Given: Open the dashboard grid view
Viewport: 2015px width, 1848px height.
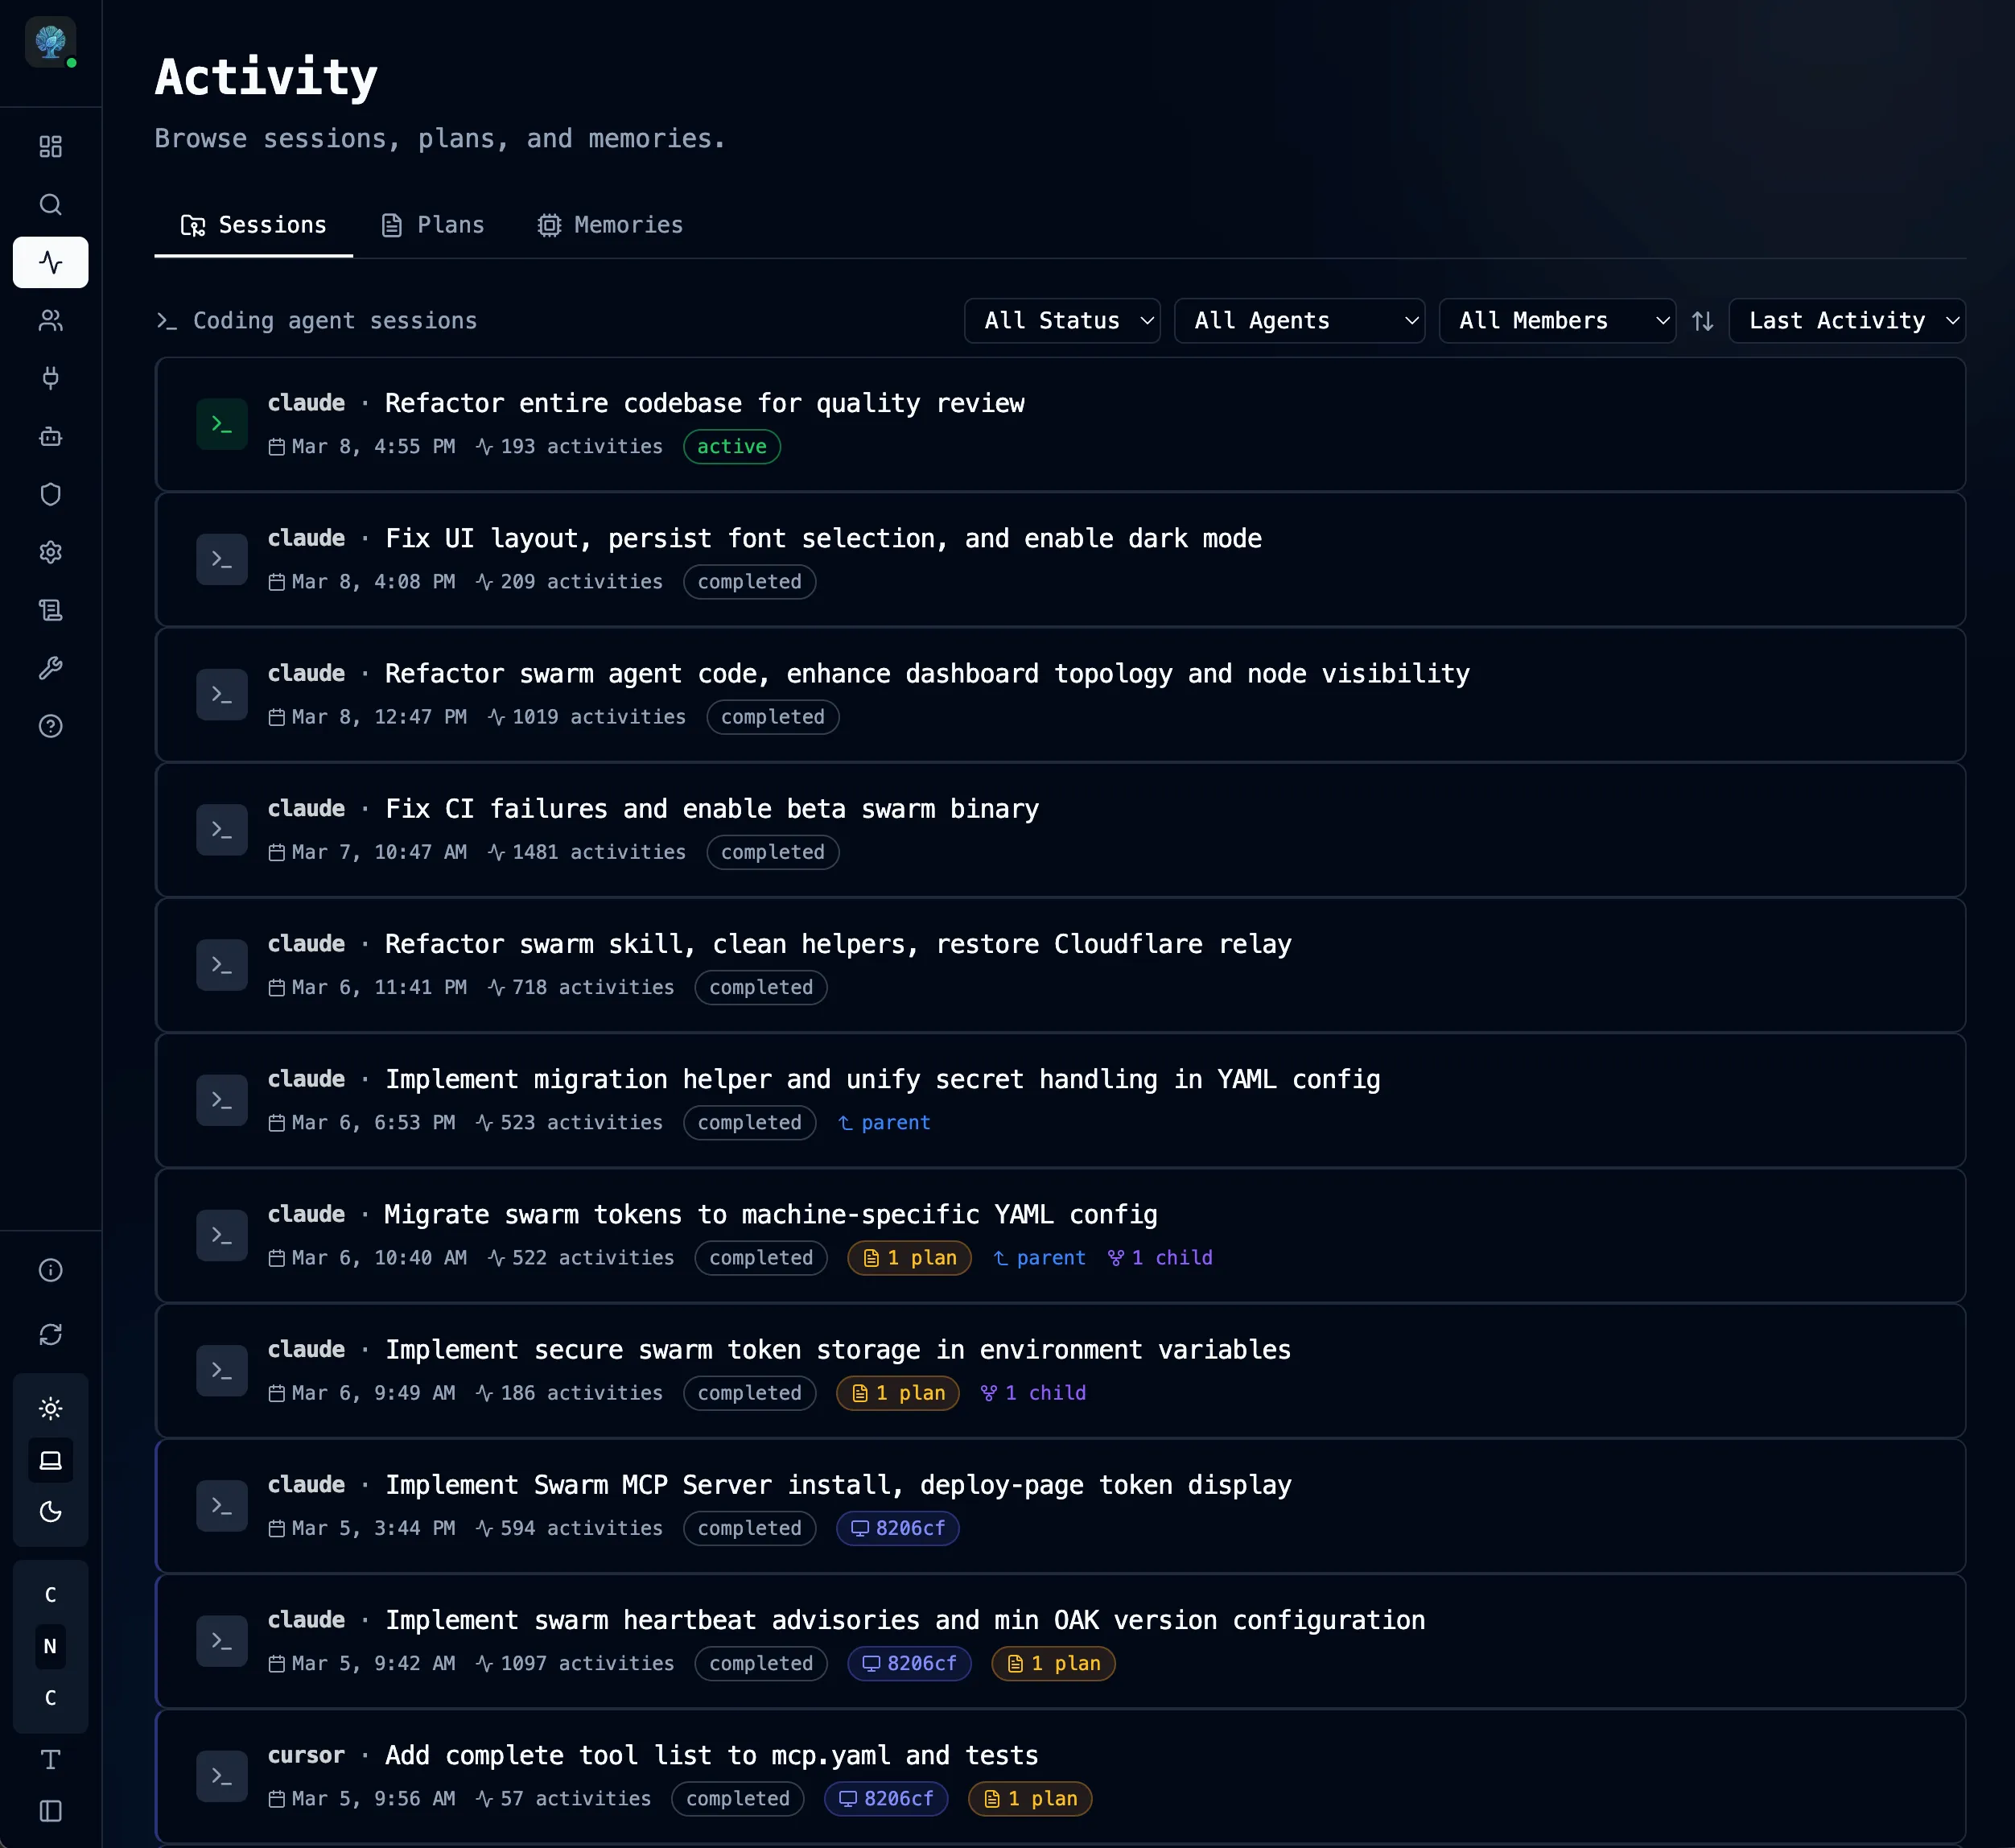Looking at the screenshot, I should 50,146.
